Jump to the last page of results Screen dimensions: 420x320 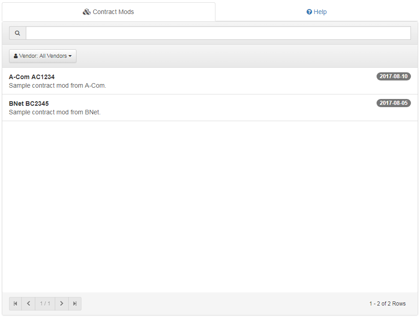pos(75,304)
